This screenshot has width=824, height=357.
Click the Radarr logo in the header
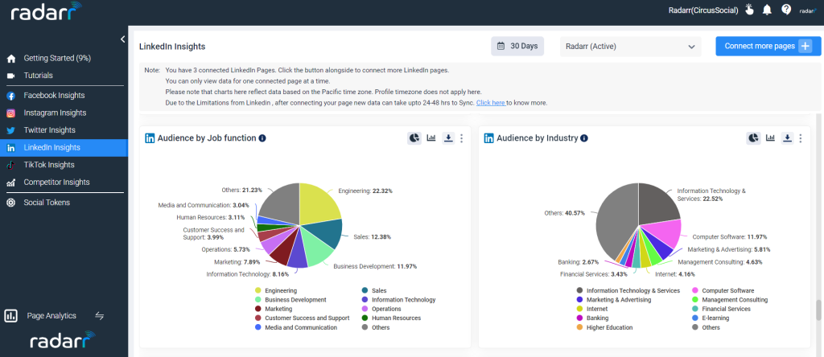pyautogui.click(x=46, y=11)
